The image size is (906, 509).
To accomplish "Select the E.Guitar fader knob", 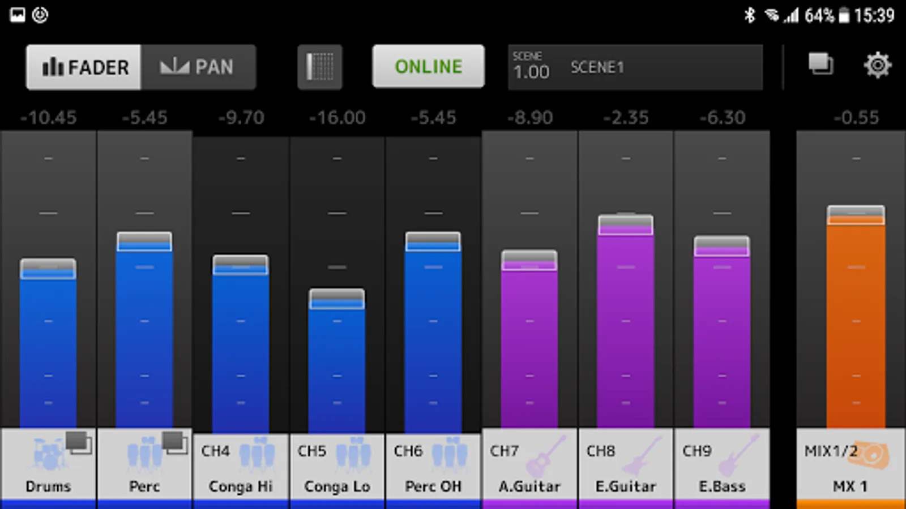I will tap(626, 225).
